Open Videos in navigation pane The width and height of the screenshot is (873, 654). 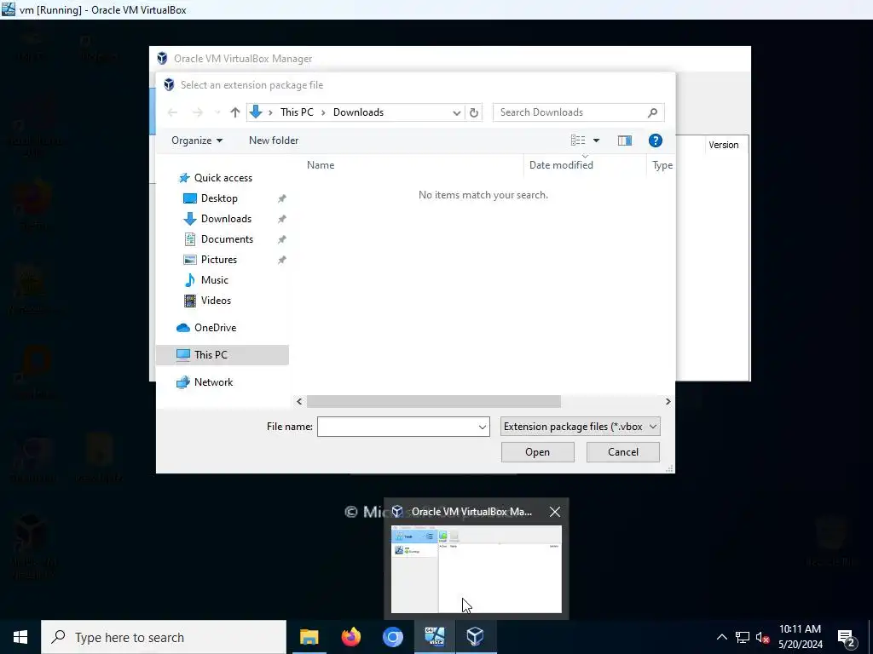(216, 301)
